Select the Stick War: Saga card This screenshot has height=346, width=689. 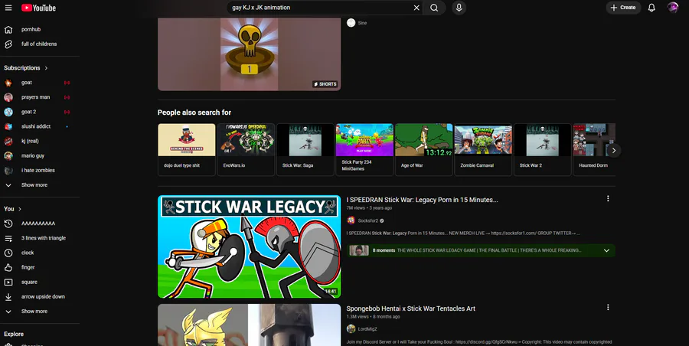click(305, 149)
